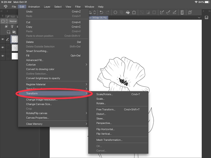
Task: Click the Help question mark icon
Action: (x=190, y=12)
